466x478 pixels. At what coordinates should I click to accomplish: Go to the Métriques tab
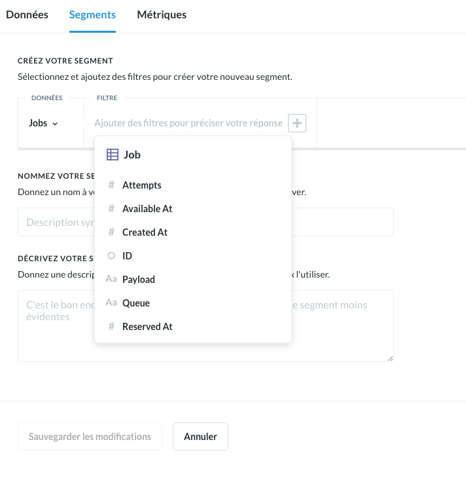coord(162,14)
